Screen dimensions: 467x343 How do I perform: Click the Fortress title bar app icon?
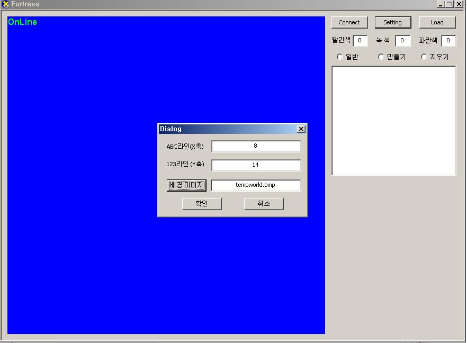[5, 4]
